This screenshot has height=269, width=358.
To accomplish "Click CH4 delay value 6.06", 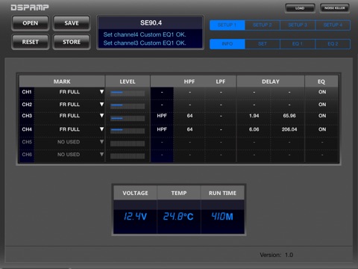I will click(254, 129).
